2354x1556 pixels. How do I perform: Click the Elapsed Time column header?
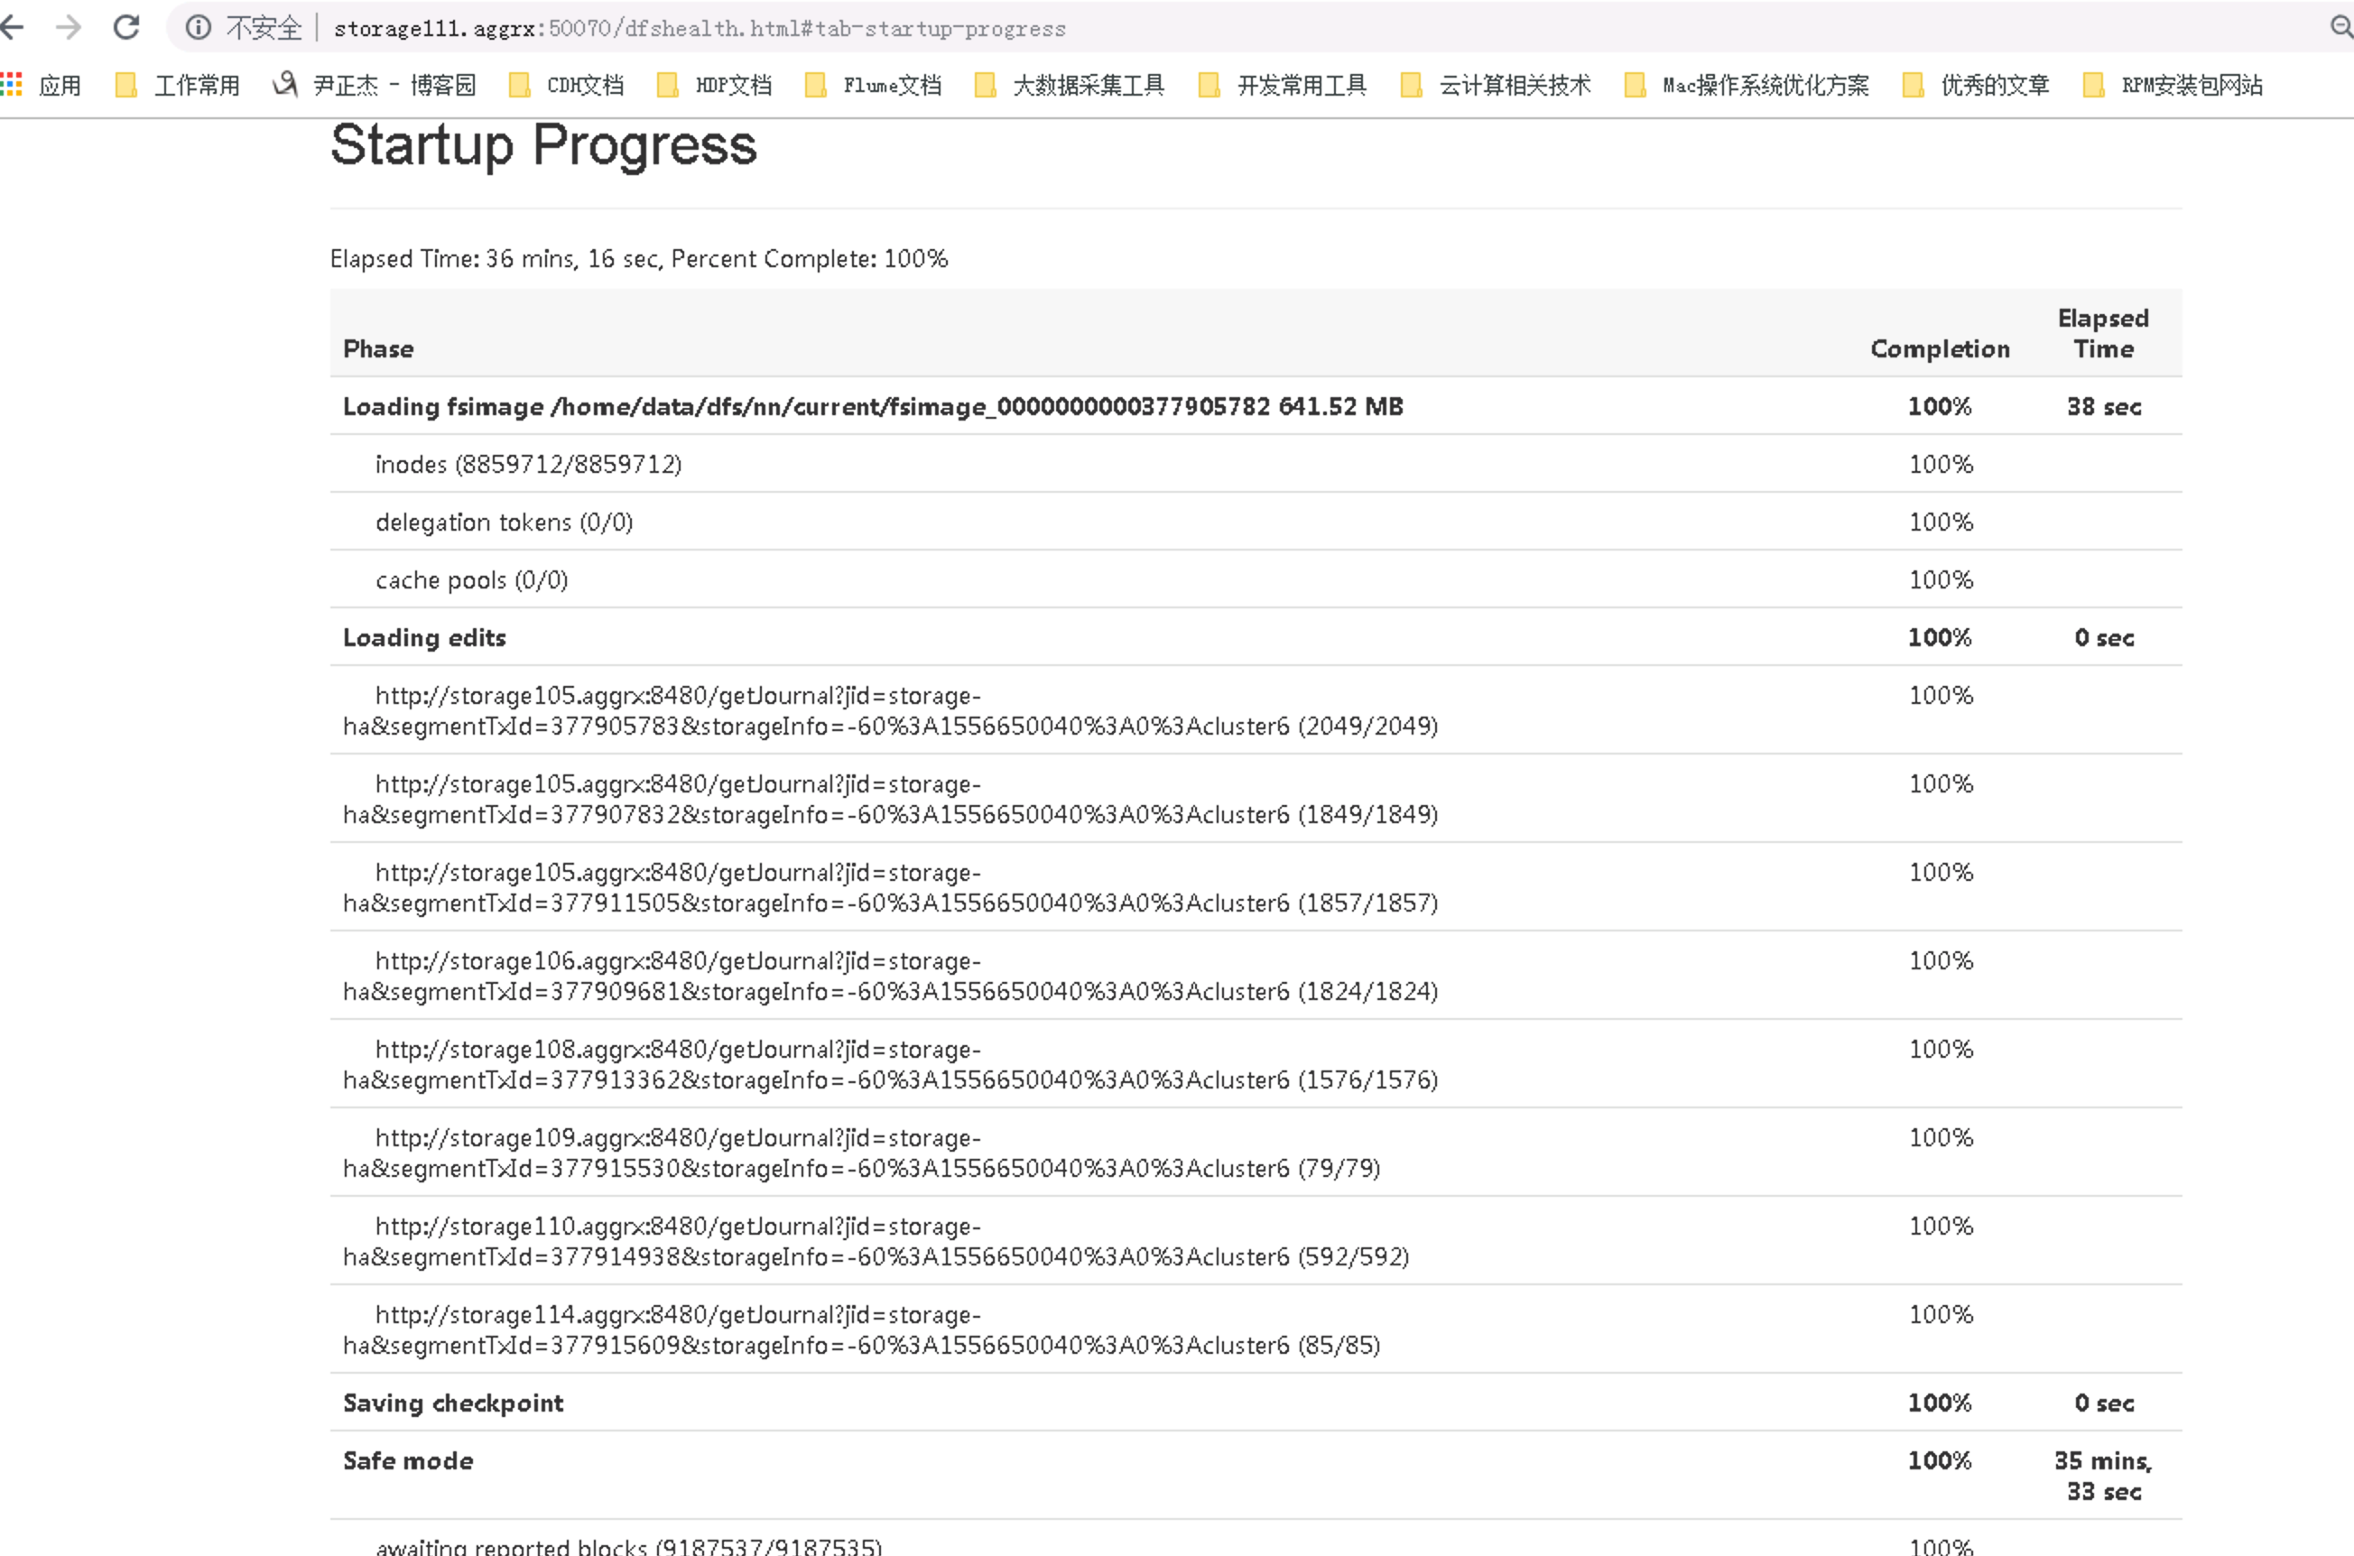click(x=2103, y=333)
